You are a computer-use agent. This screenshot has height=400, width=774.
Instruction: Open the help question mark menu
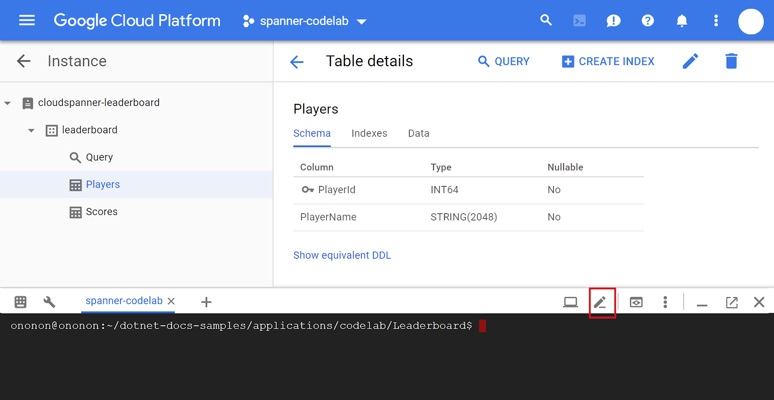point(647,21)
